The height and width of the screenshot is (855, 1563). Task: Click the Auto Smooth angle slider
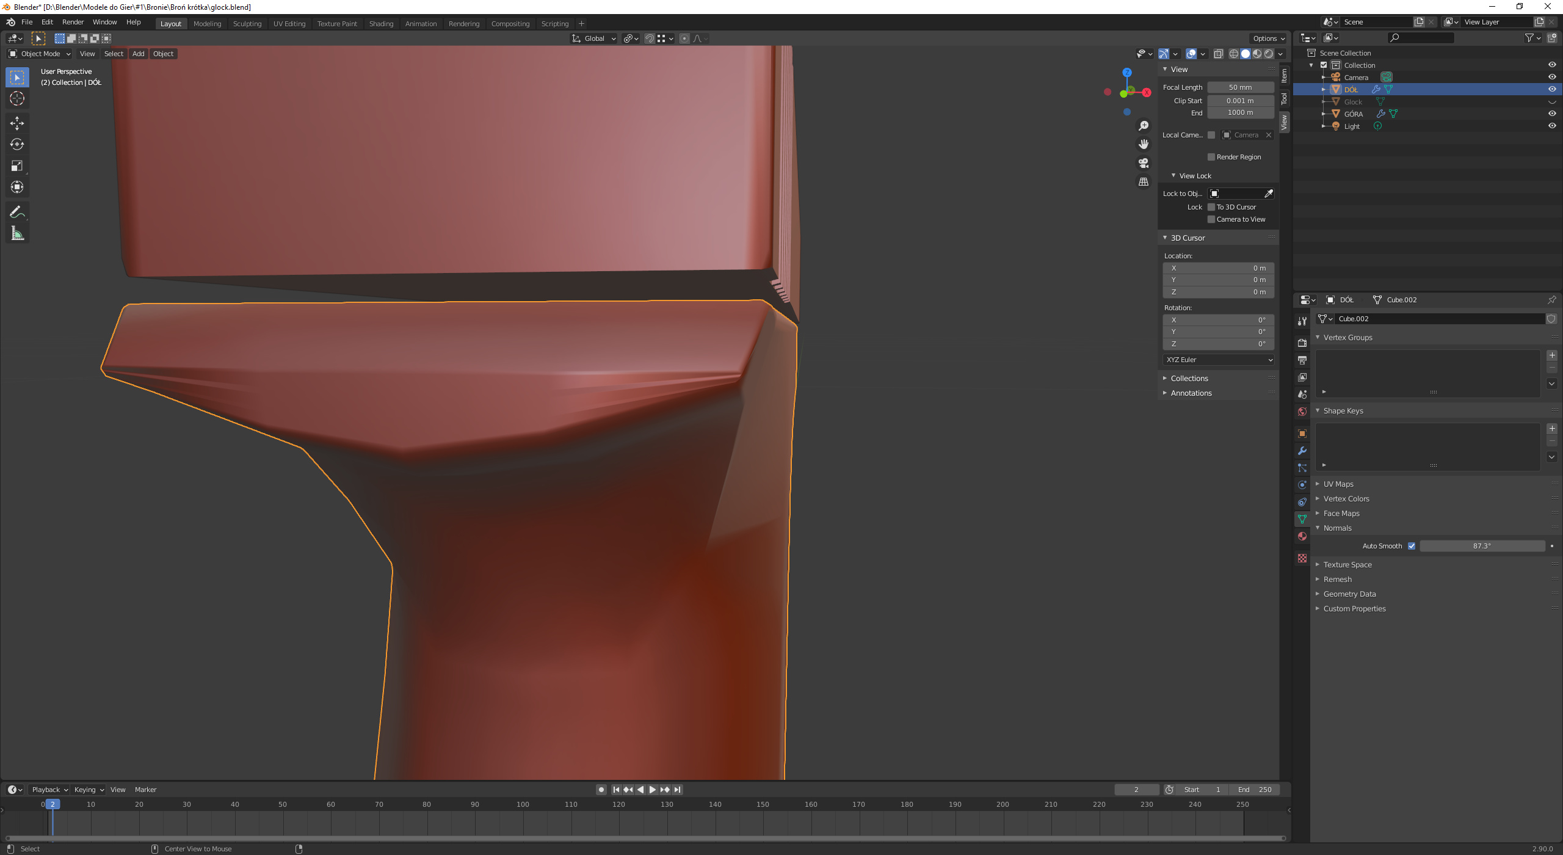[x=1482, y=546]
